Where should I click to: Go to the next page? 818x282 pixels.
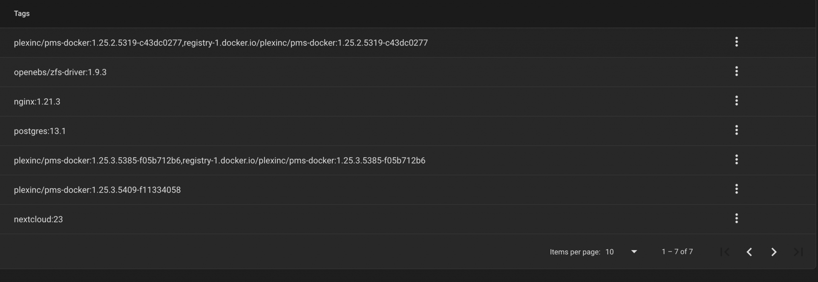[x=774, y=252]
